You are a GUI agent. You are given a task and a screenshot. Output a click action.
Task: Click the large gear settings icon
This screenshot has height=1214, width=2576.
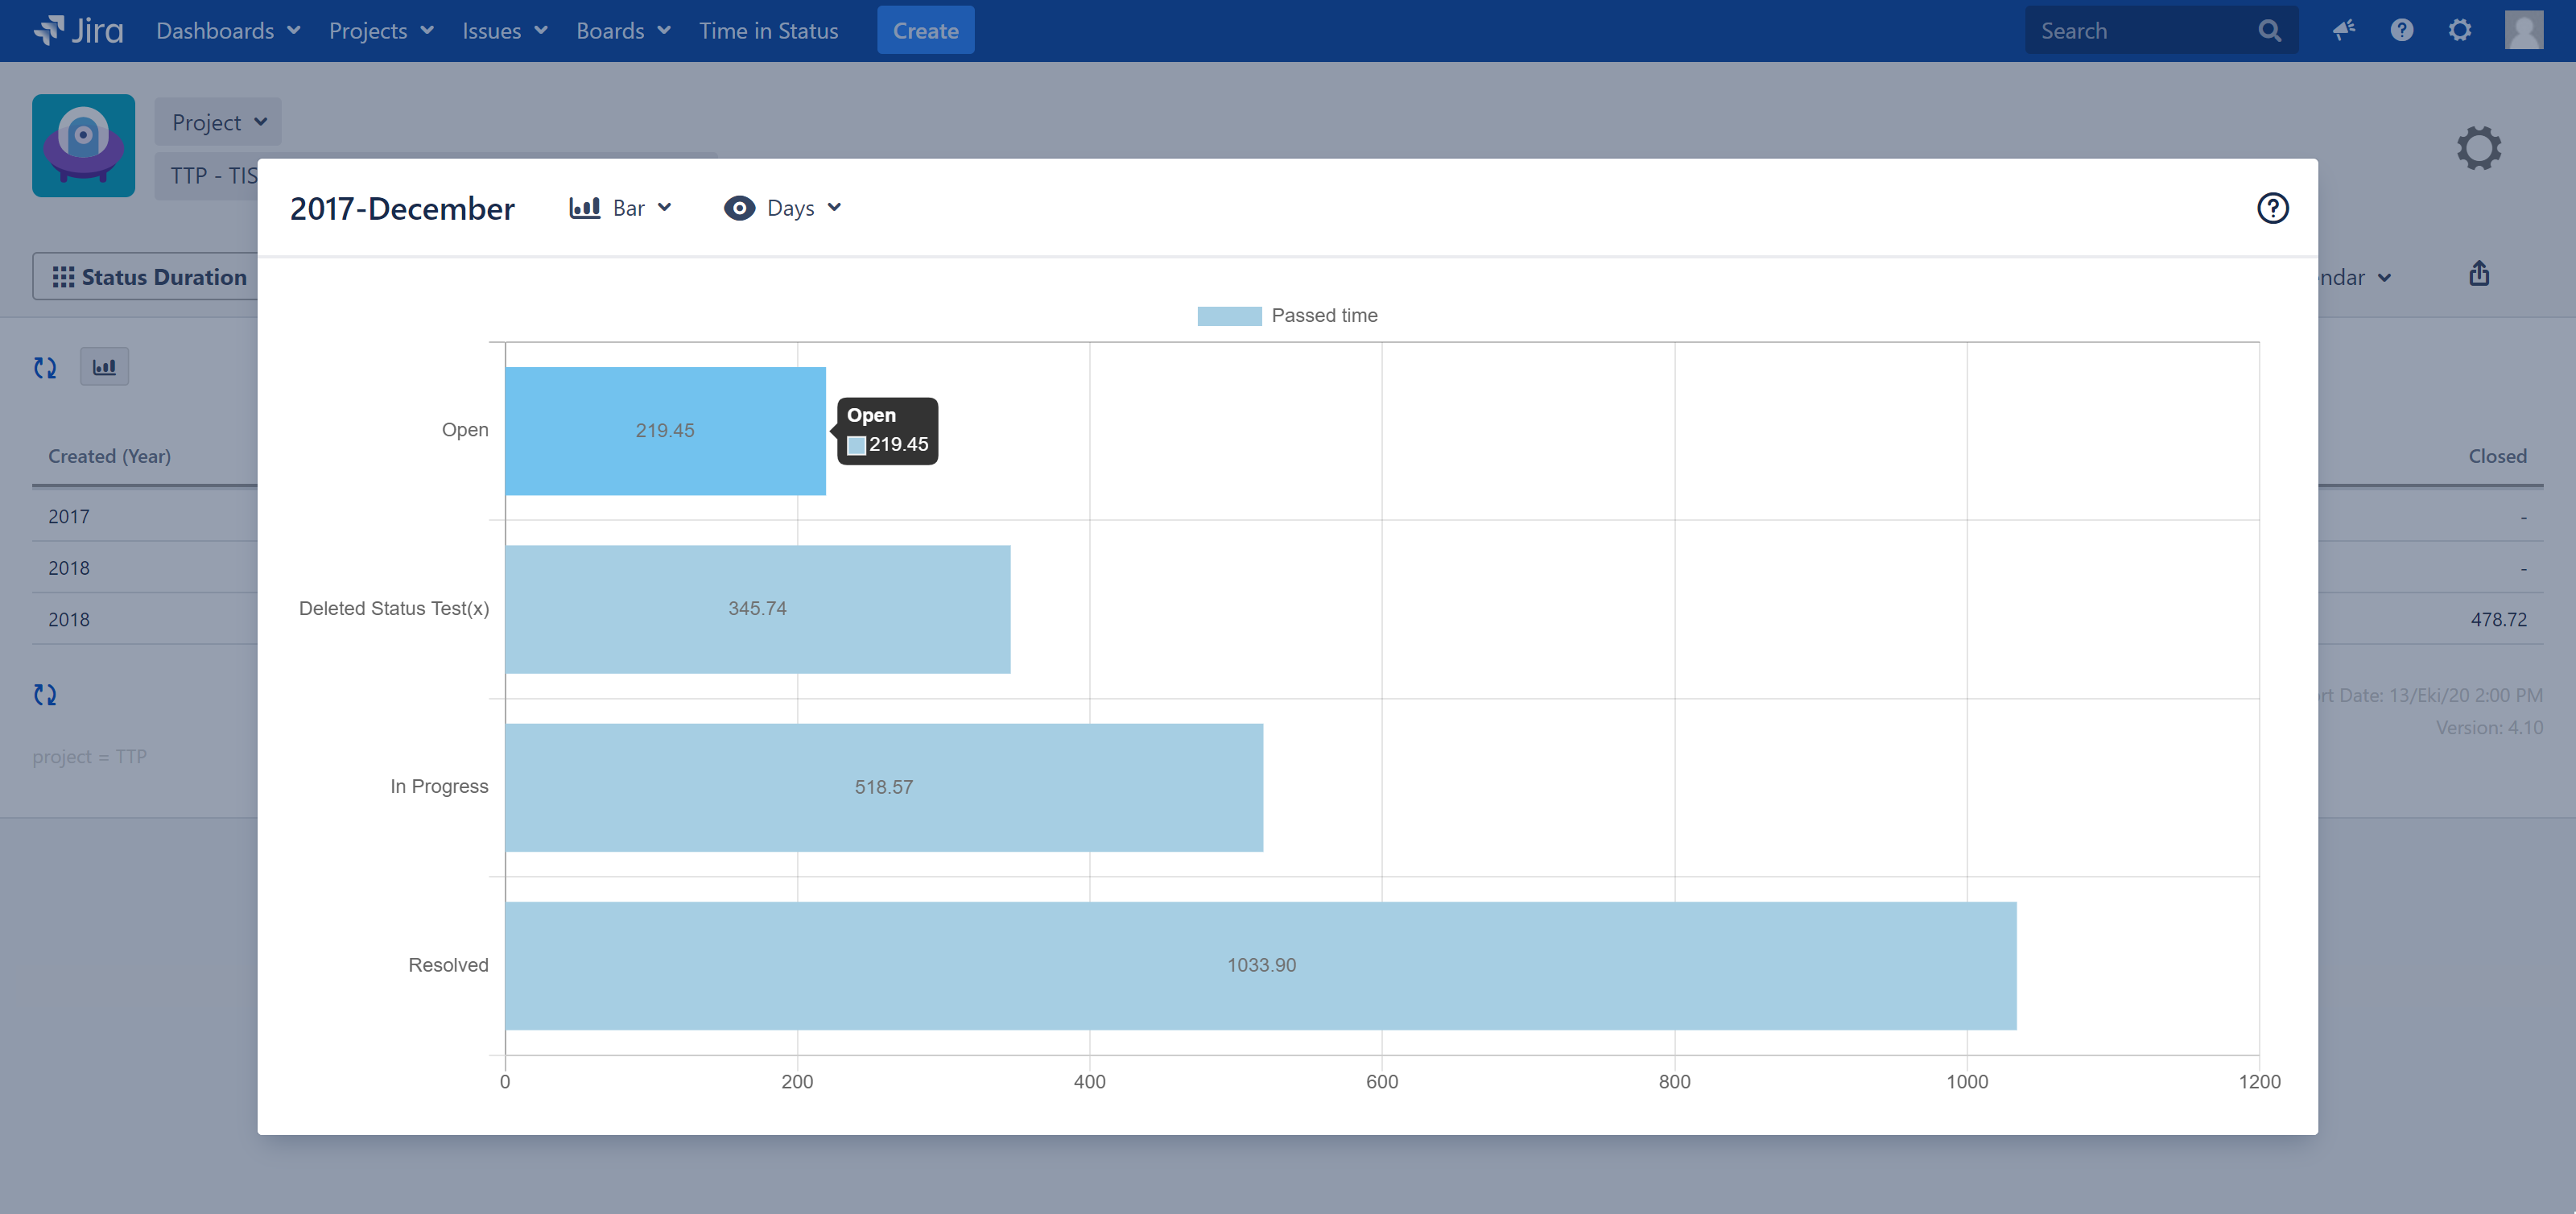pos(2478,148)
